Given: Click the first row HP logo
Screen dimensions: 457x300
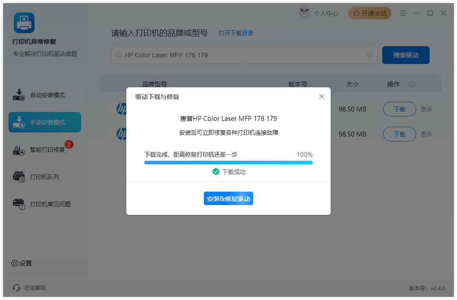Looking at the screenshot, I should tap(121, 109).
